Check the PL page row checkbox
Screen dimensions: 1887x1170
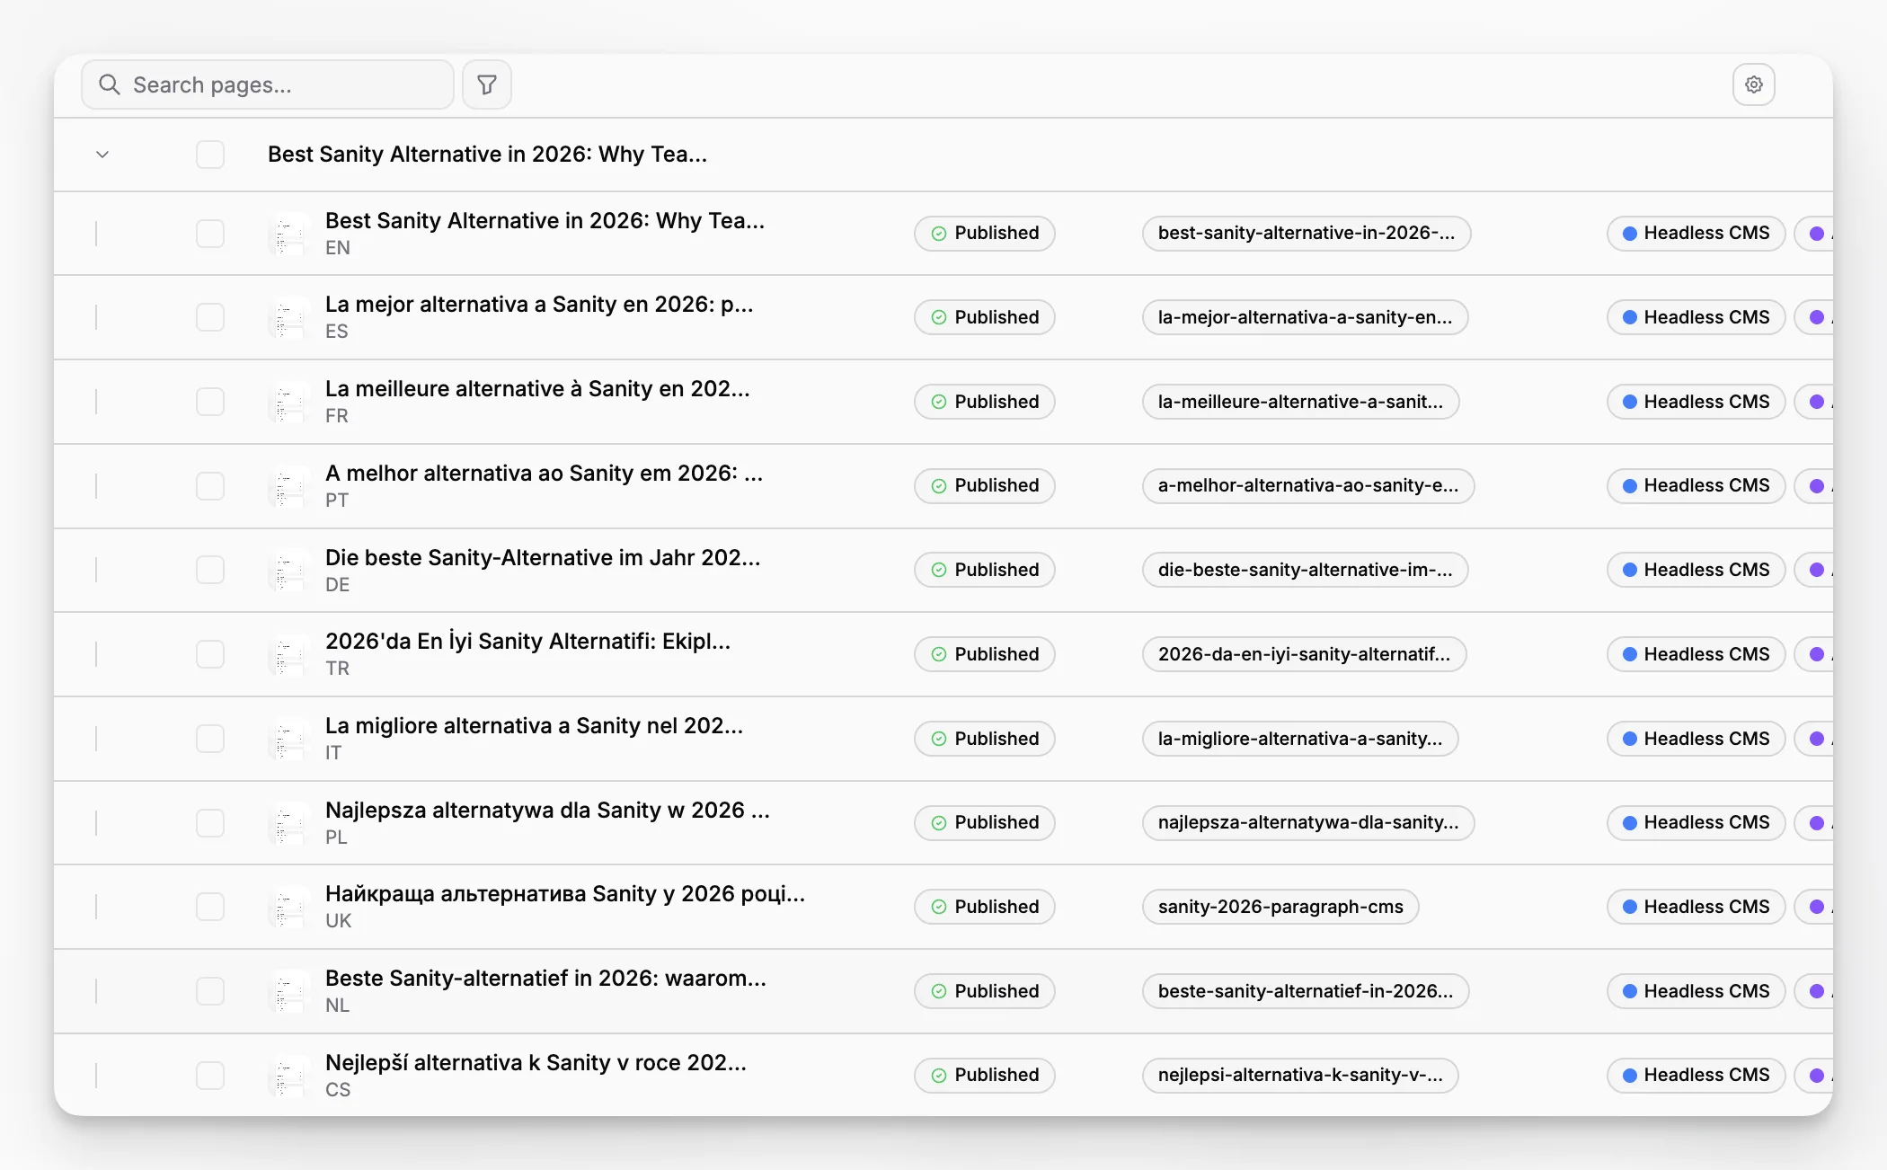tap(210, 823)
